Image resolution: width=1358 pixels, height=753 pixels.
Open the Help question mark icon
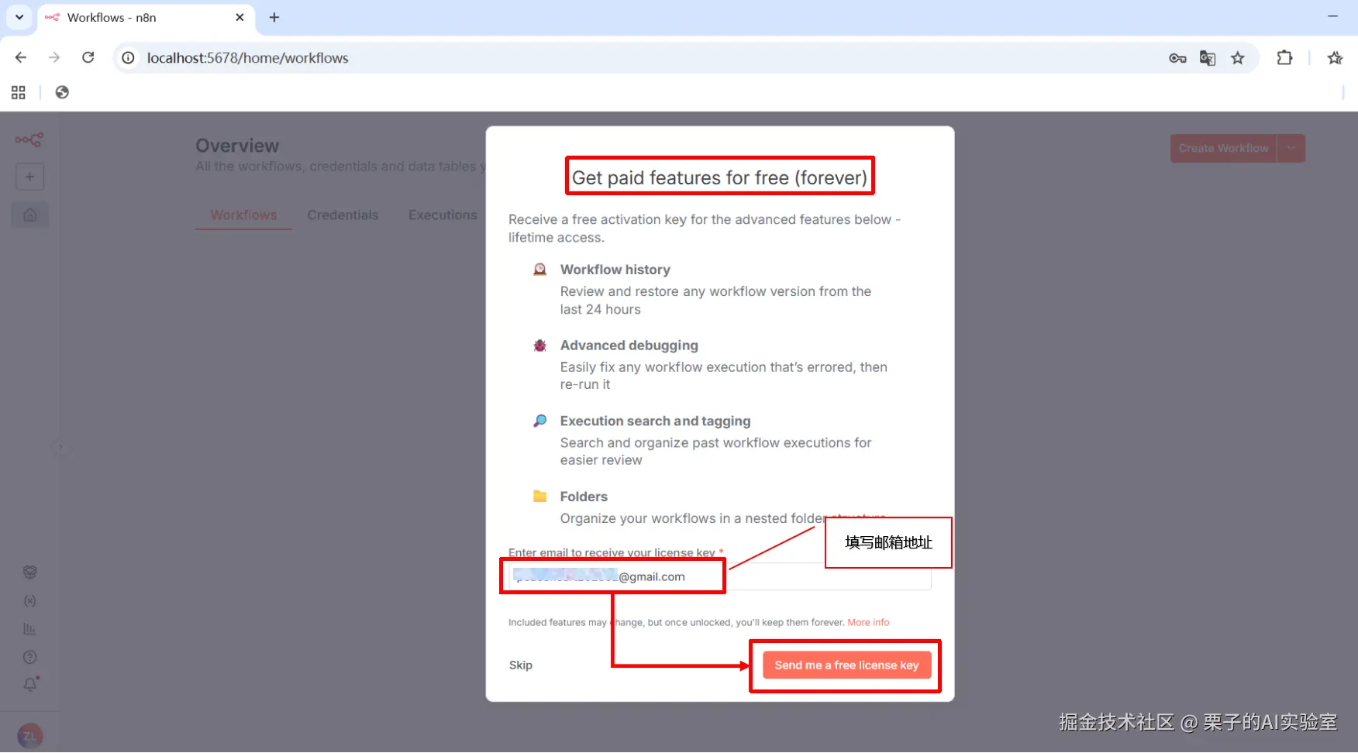click(30, 658)
